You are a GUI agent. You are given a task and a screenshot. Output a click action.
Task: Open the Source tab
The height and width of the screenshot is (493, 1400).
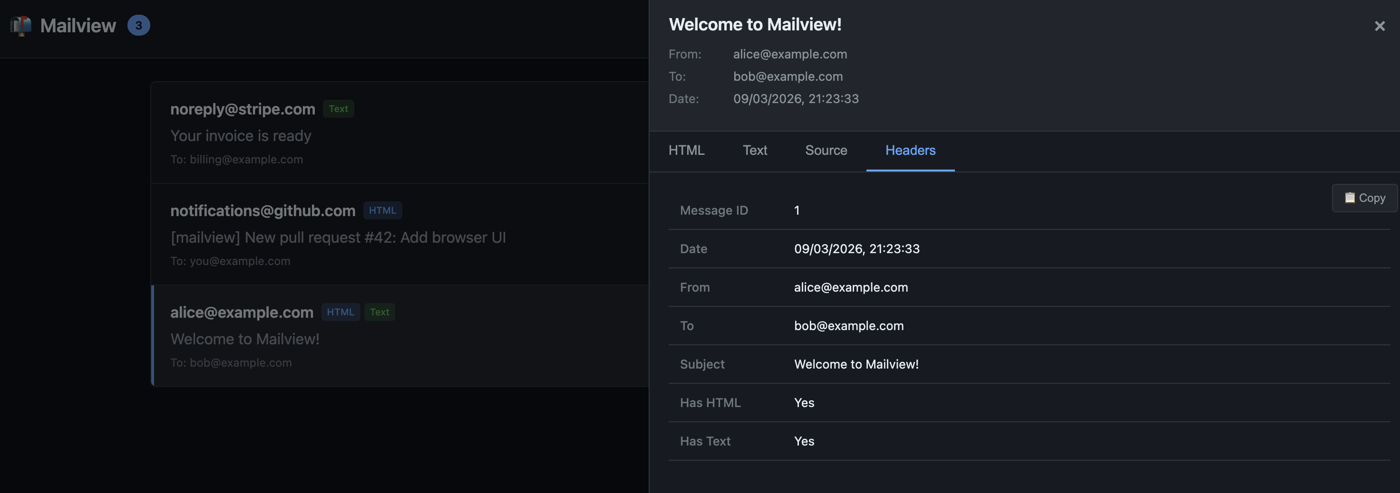826,151
